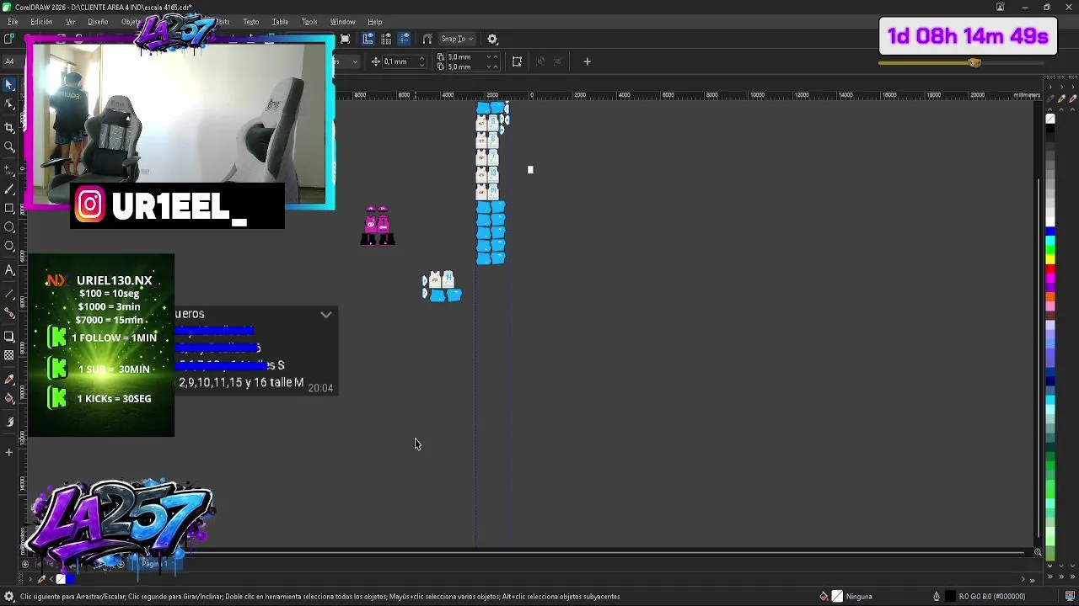Select the Color Eyedropper tool
This screenshot has width=1079, height=606.
(9, 379)
